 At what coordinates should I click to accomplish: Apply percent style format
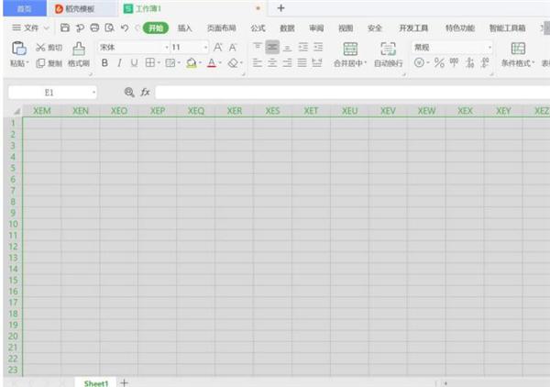pos(439,62)
